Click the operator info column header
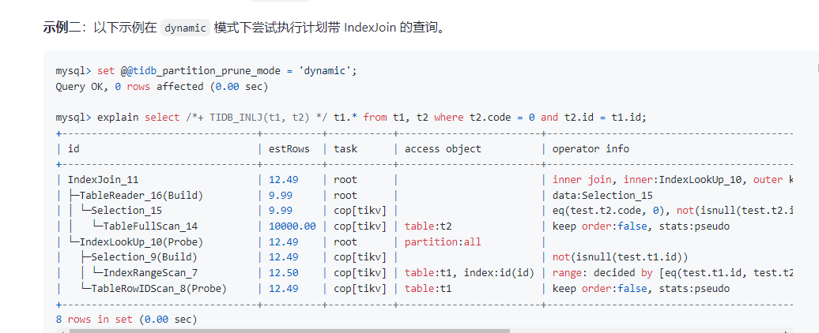This screenshot has height=333, width=819. pos(591,148)
